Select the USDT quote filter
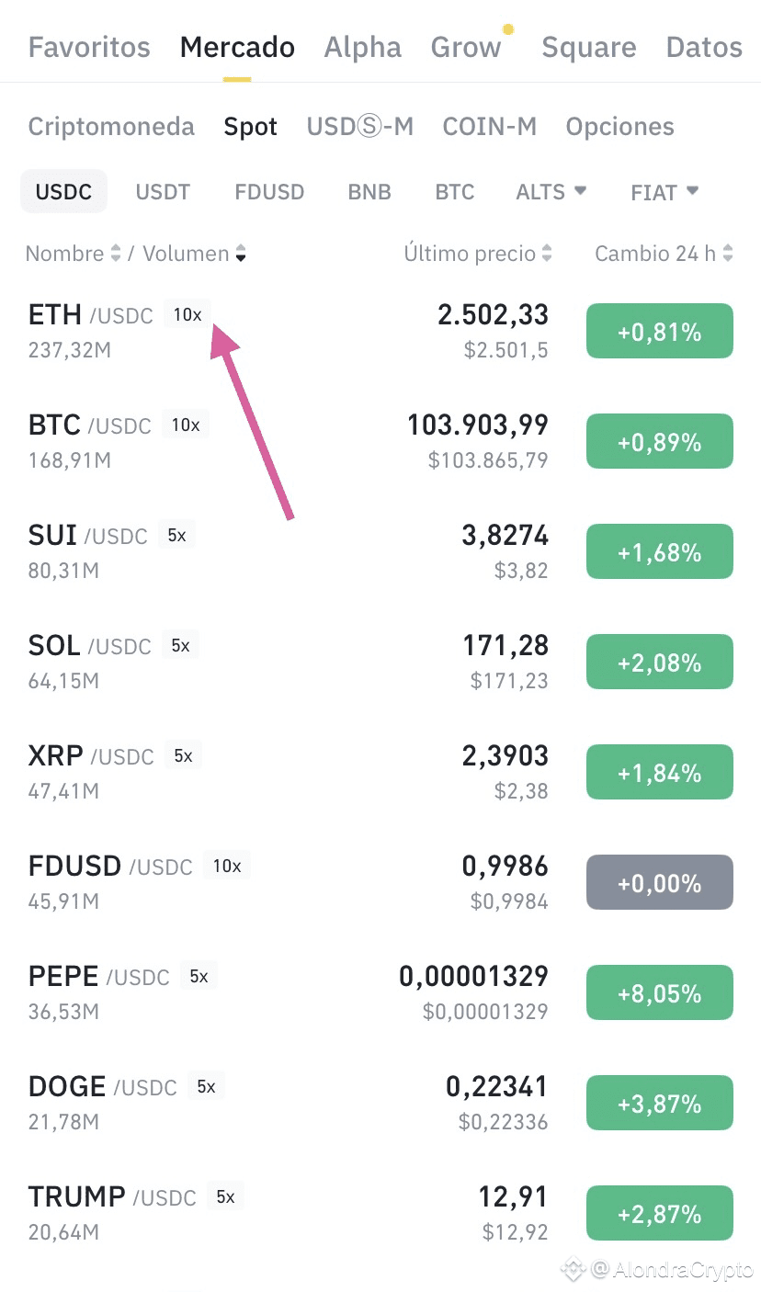Screen dimensions: 761x1292 163,192
